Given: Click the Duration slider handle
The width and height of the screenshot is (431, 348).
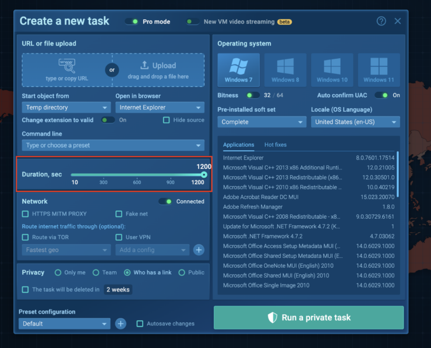Looking at the screenshot, I should point(204,175).
